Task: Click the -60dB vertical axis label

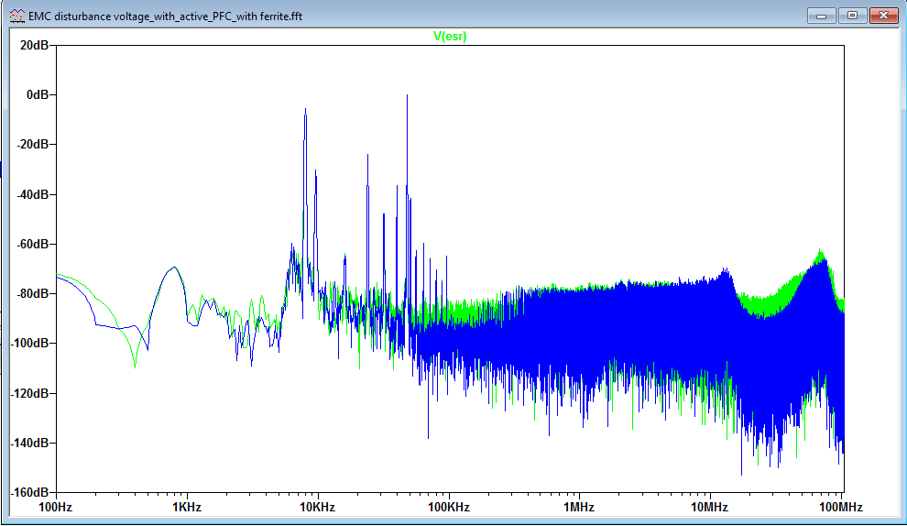Action: click(32, 244)
